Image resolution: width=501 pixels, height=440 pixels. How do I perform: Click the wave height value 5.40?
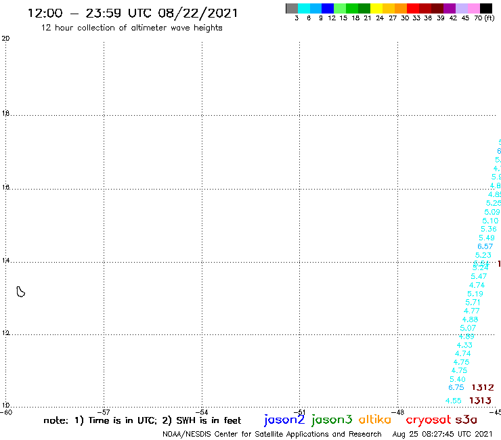pyautogui.click(x=458, y=379)
